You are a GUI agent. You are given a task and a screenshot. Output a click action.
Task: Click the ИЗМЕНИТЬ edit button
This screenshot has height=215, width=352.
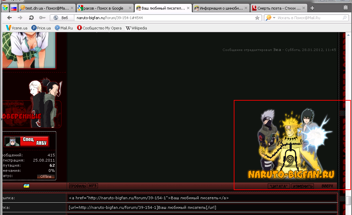pyautogui.click(x=303, y=186)
